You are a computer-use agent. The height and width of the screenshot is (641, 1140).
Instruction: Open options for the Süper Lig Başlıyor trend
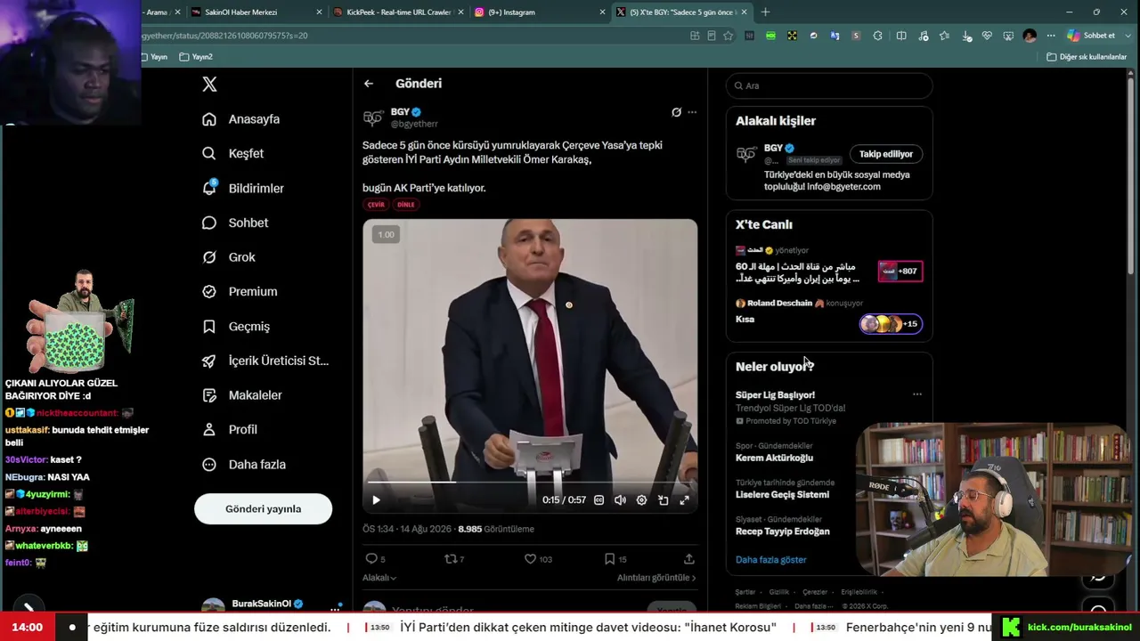[x=917, y=394]
